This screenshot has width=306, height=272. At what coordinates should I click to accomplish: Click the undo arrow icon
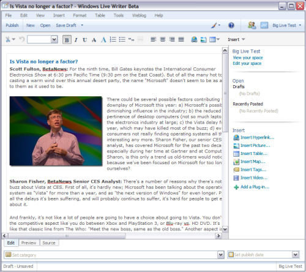click(x=21, y=39)
